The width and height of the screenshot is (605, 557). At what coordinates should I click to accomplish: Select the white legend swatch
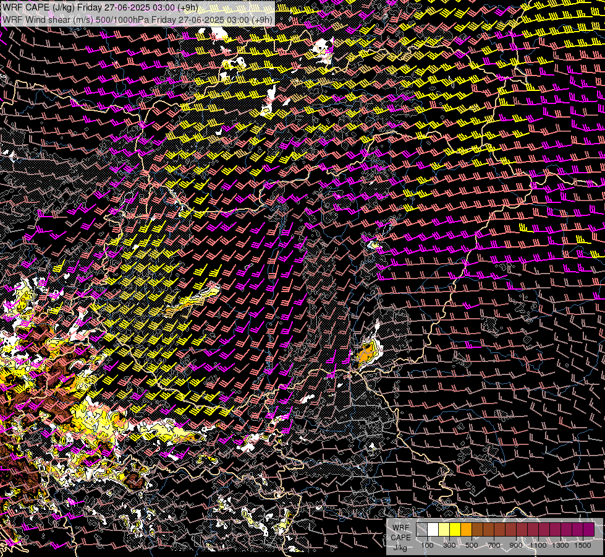pos(433,530)
